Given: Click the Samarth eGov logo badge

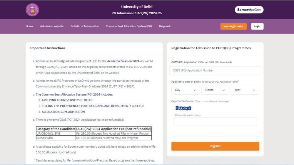Looking at the screenshot, I should point(249,10).
